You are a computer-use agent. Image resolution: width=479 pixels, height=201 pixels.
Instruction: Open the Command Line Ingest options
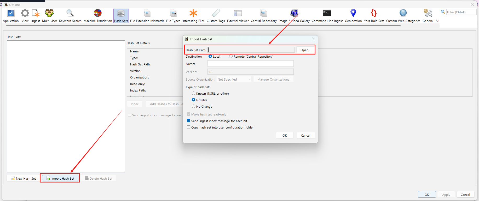[327, 16]
